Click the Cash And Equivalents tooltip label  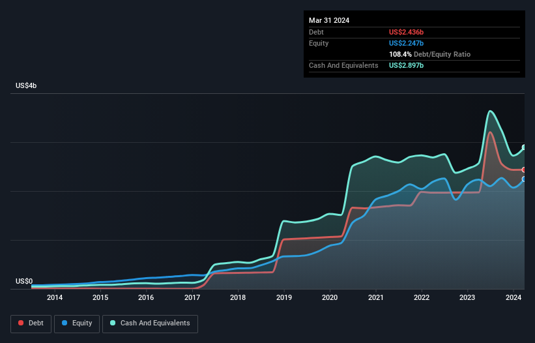tap(343, 65)
